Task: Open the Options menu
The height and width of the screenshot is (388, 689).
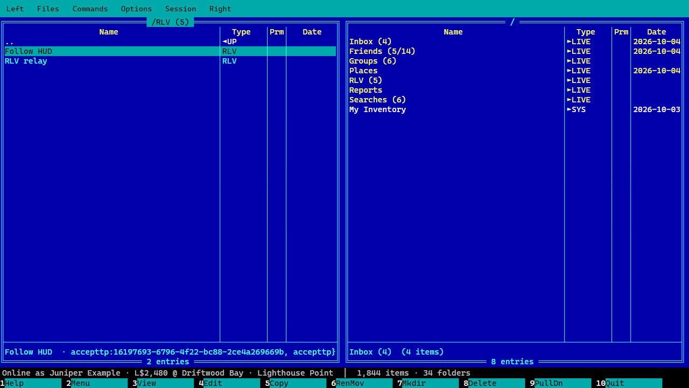Action: coord(136,9)
